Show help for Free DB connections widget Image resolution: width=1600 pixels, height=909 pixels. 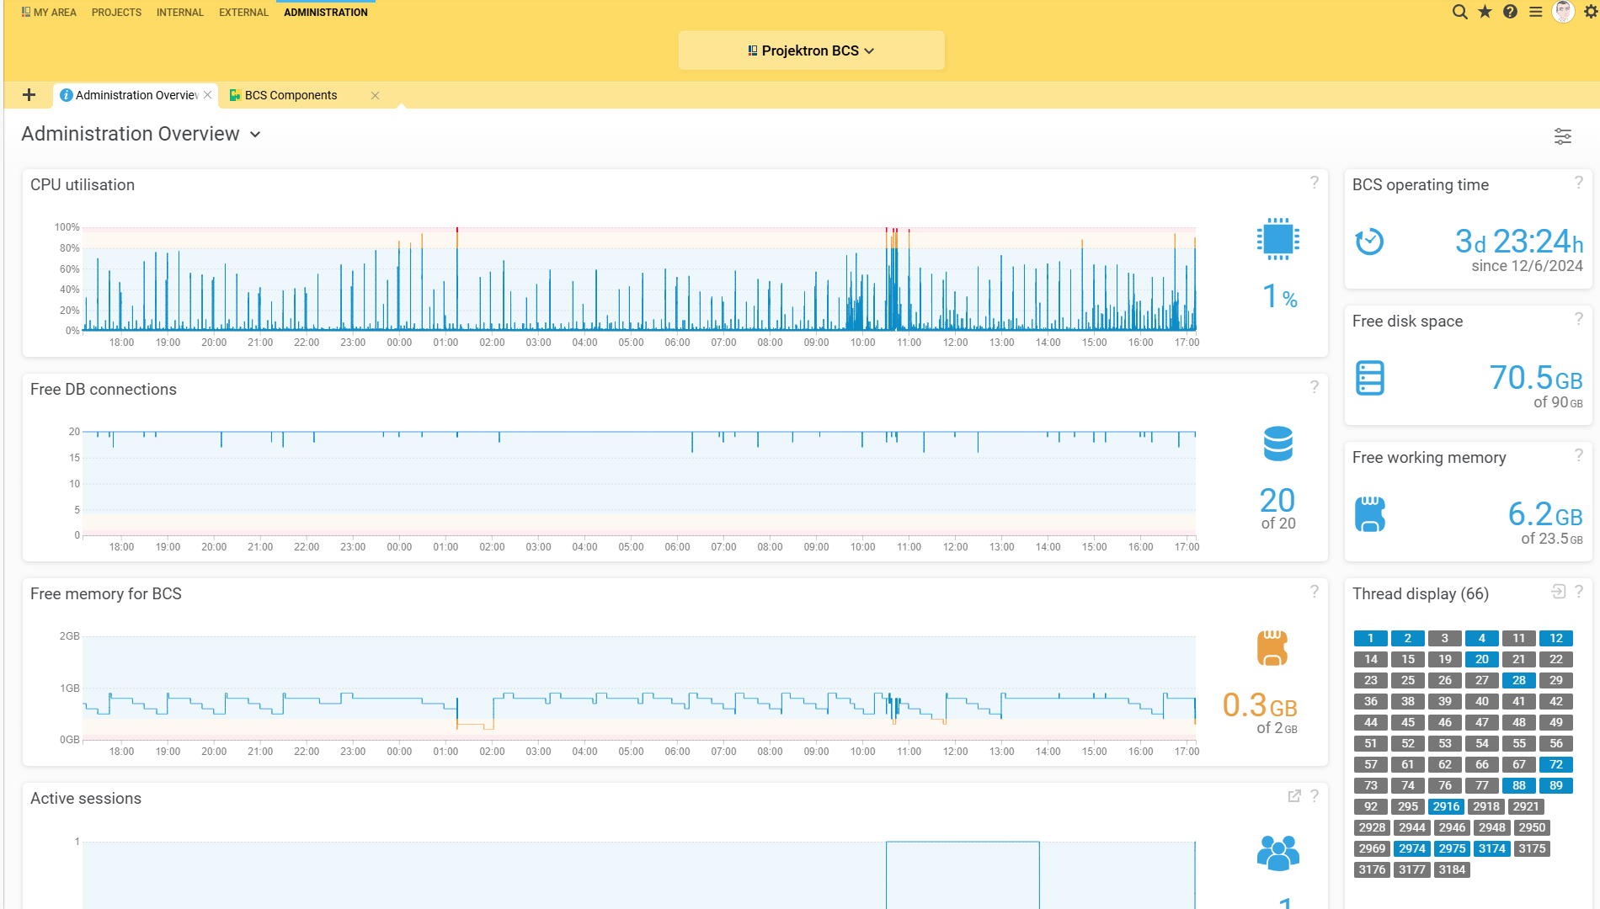pos(1315,387)
